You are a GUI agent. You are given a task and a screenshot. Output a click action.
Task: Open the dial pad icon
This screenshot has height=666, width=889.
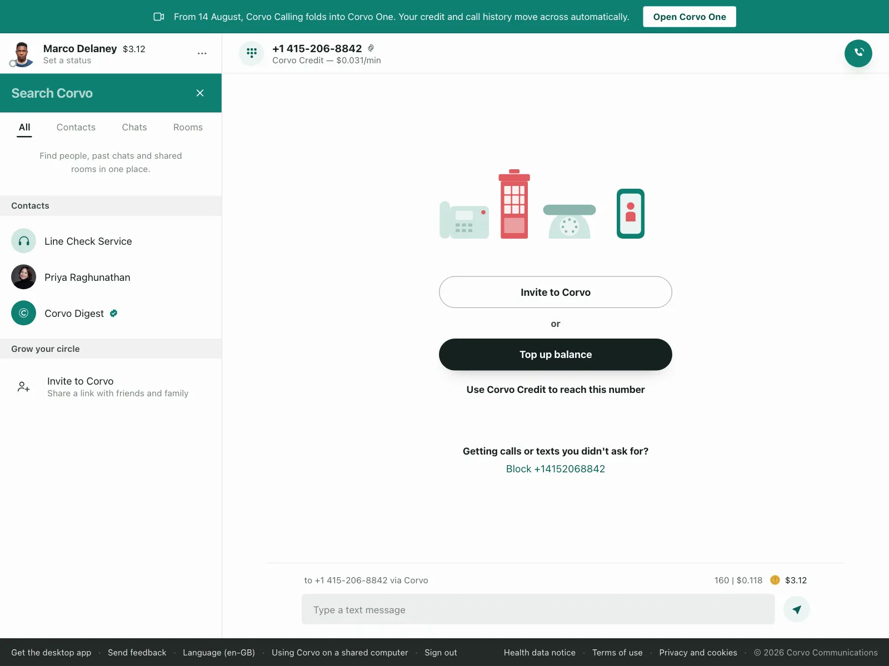[x=252, y=53]
